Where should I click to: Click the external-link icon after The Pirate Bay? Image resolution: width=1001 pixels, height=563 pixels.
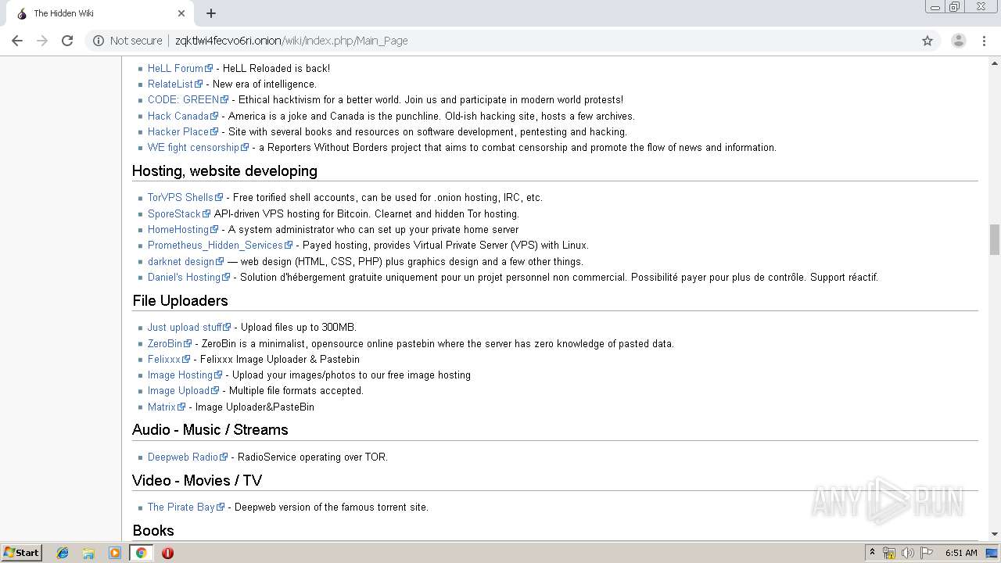[x=221, y=507]
